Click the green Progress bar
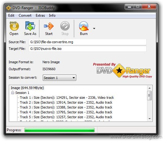Screen dimensions: 163x141 coord(60,130)
